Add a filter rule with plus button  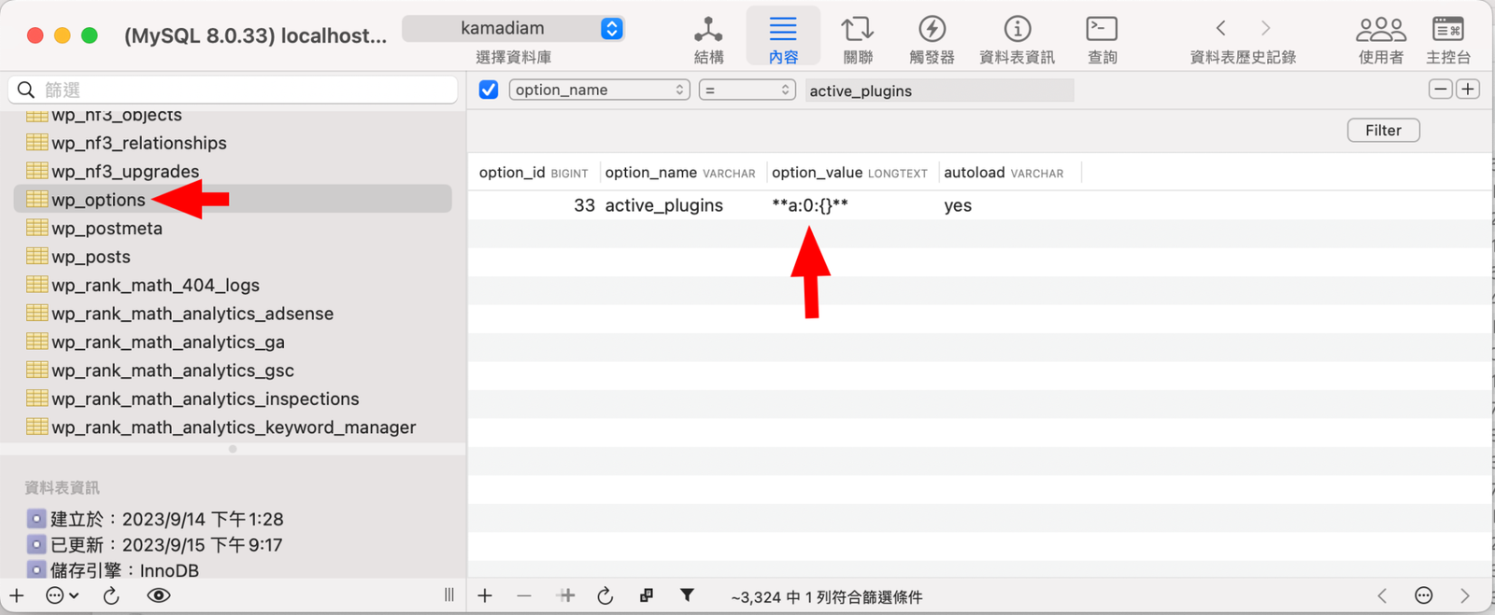pos(1468,90)
